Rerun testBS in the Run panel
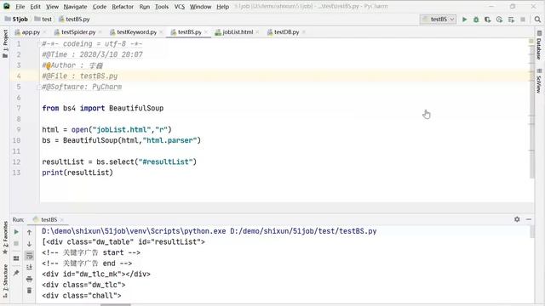Screen dimensions: 545x306 tap(16, 232)
